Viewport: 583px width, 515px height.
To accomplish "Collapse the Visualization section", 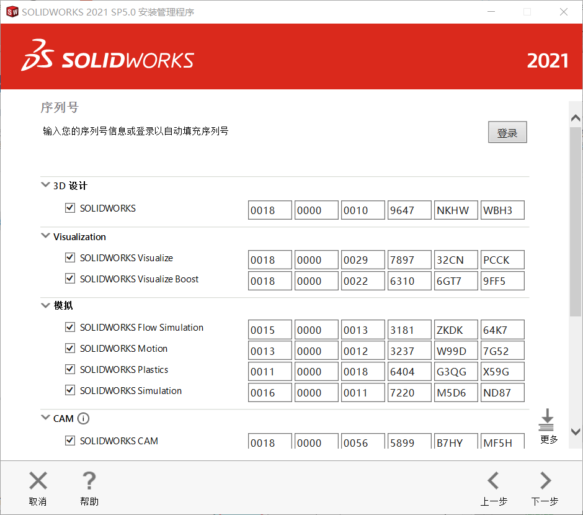I will [x=45, y=236].
